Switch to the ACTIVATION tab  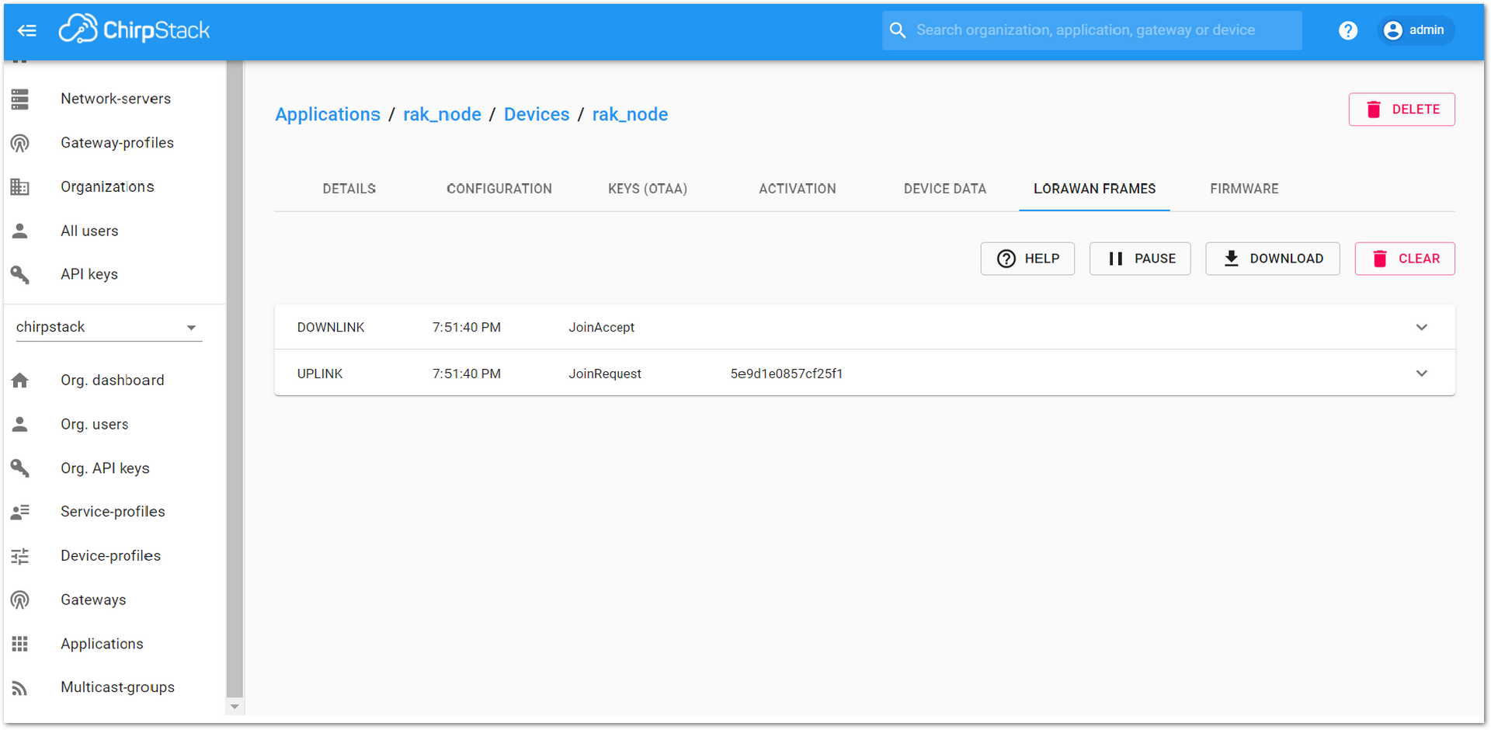pos(797,189)
